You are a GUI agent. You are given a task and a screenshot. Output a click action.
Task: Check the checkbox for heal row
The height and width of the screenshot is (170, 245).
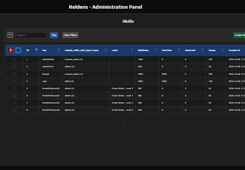(x=15, y=81)
